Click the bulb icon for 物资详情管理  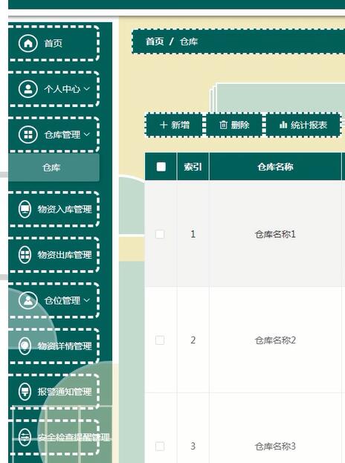point(25,346)
